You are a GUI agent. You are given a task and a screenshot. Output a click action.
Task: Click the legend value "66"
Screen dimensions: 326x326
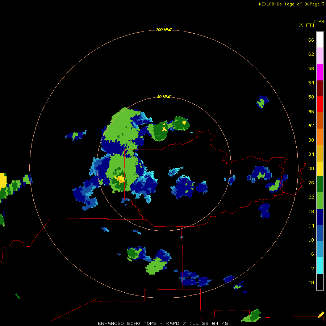tap(311, 40)
